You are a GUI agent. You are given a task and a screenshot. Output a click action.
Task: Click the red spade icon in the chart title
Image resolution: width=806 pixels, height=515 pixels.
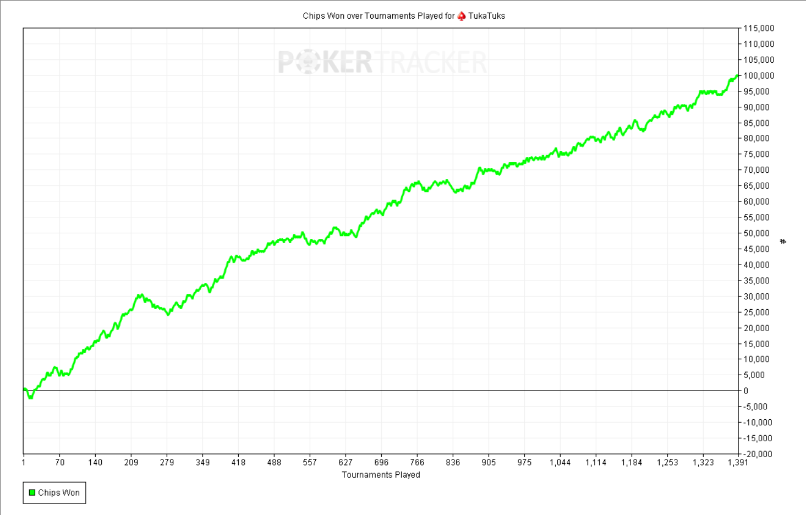click(x=462, y=16)
